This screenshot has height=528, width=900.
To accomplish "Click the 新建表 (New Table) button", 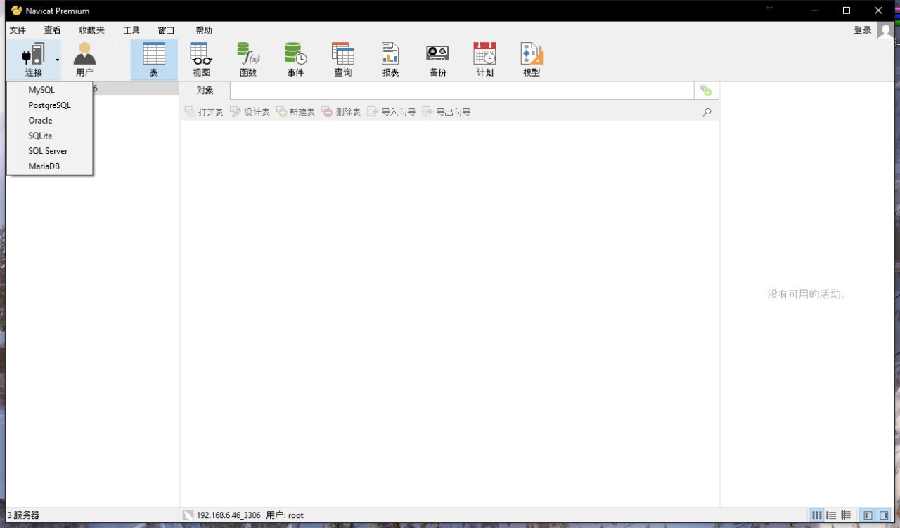I will 295,112.
